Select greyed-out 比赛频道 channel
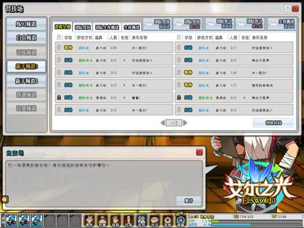This screenshot has width=304, height=228. [x=26, y=108]
